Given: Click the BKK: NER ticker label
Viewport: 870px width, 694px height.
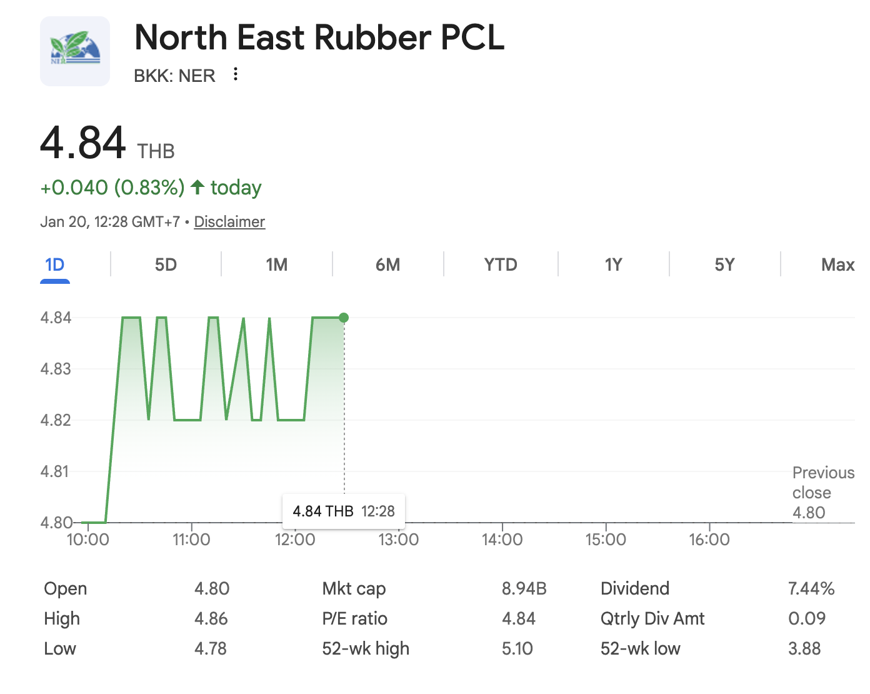Looking at the screenshot, I should [x=174, y=76].
